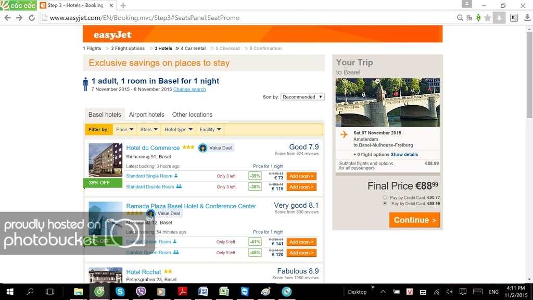Viewport: 533px width, 300px height.
Task: Add the €120 Comfort Queen Room
Action: 301,253
